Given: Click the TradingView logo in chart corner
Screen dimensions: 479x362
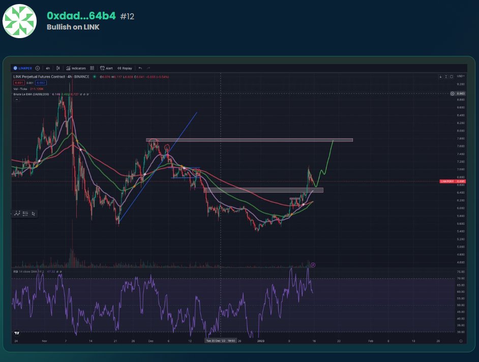Looking at the screenshot, I should point(17,333).
